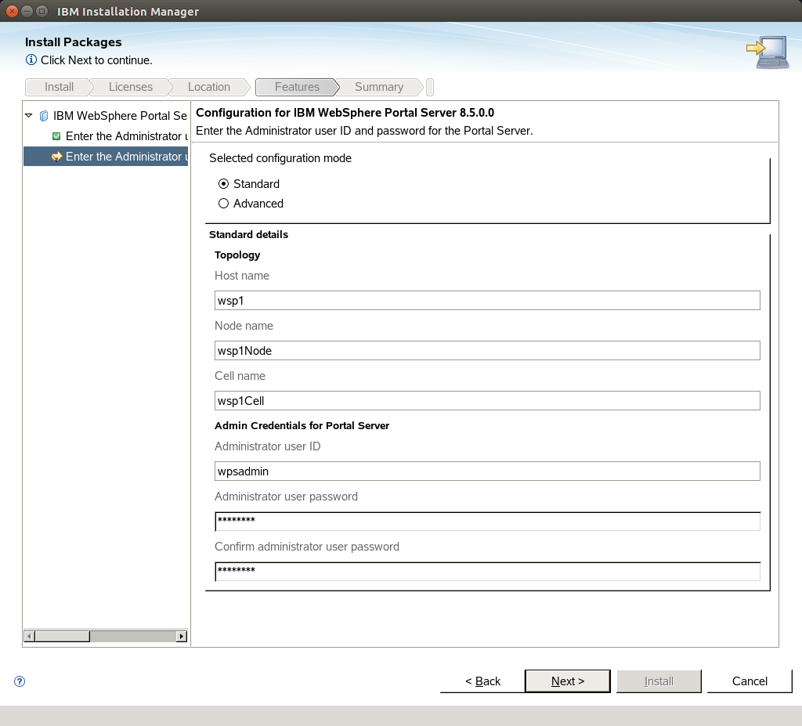Close the IBM Installation Manager window
This screenshot has width=802, height=726.
coord(12,11)
